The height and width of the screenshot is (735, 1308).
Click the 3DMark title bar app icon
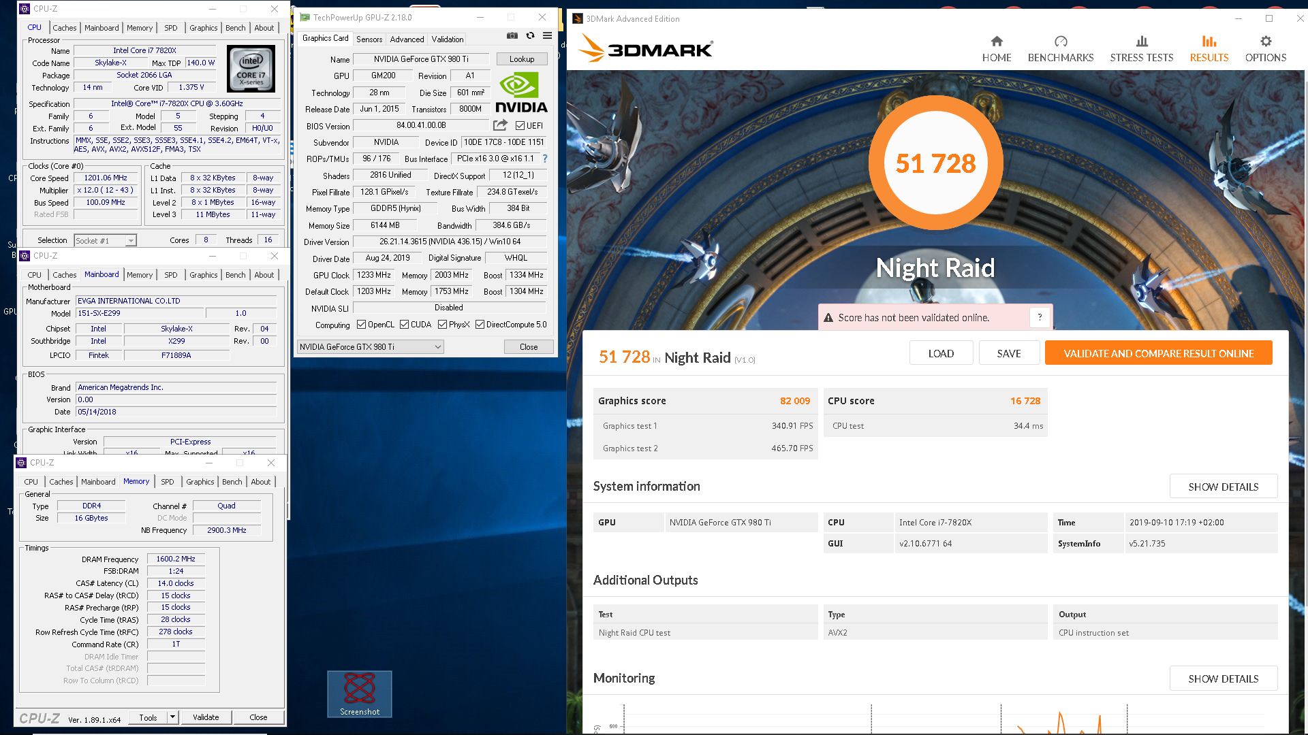pyautogui.click(x=578, y=18)
